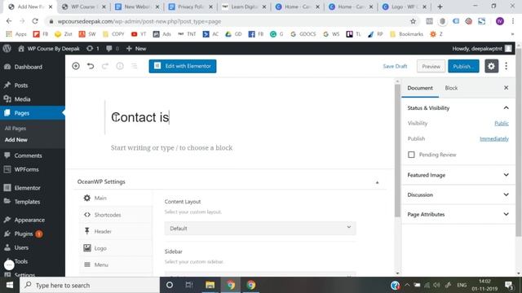
Task: Open a new browser tab
Action: coord(440,7)
